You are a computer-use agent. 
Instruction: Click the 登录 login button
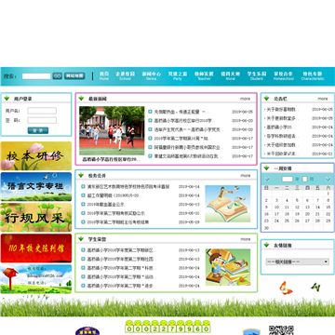(x=38, y=130)
